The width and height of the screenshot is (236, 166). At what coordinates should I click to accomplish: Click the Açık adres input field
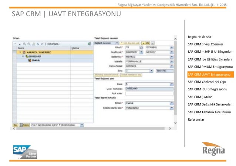pyautogui.click(x=149, y=93)
